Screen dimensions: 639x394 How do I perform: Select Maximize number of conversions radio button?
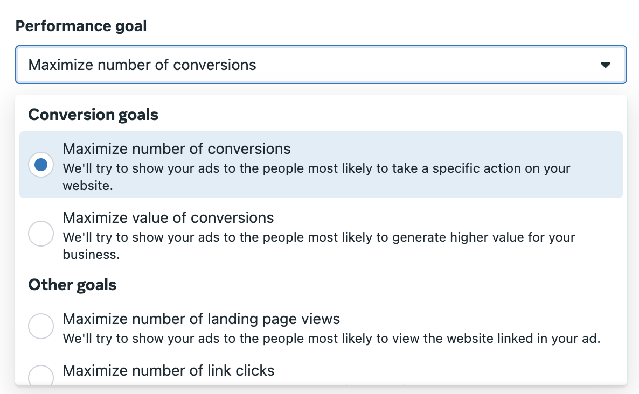(x=41, y=165)
